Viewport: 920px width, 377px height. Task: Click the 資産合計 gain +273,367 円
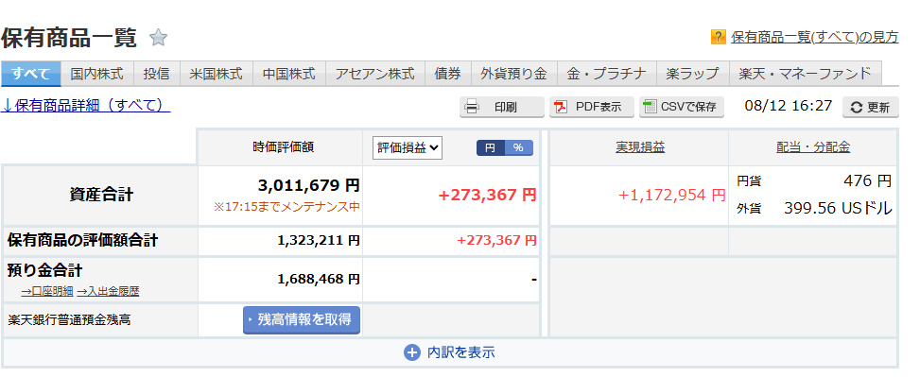point(488,195)
